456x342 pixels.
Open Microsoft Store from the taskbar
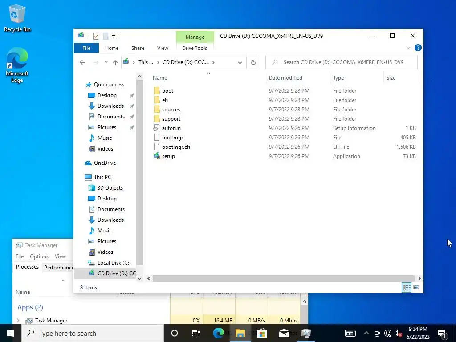[262, 333]
